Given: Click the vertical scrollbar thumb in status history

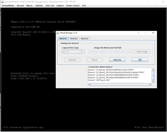Looking at the screenshot, I should point(153,76).
